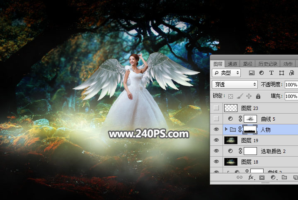
Task: Add a layer mask button
Action: (x=262, y=177)
